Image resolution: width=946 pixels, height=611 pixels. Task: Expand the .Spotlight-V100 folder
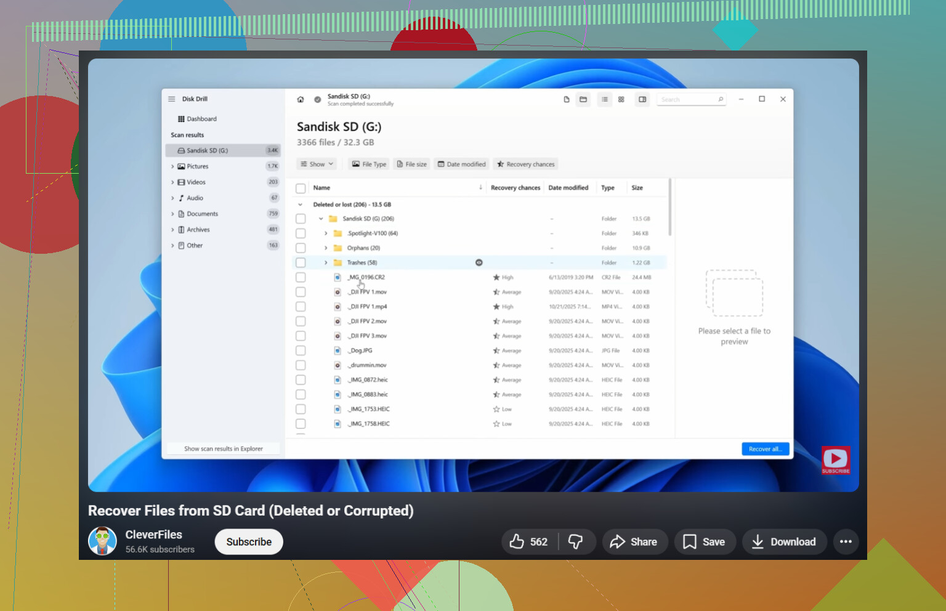point(326,233)
